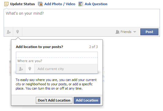Click the tag friends icon in composer
The image size is (163, 111).
(x=9, y=32)
